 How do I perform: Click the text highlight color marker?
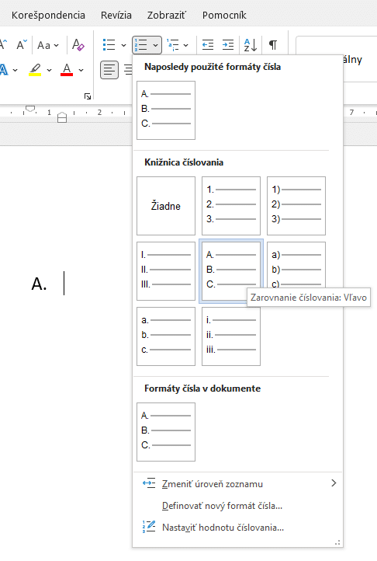[x=35, y=69]
